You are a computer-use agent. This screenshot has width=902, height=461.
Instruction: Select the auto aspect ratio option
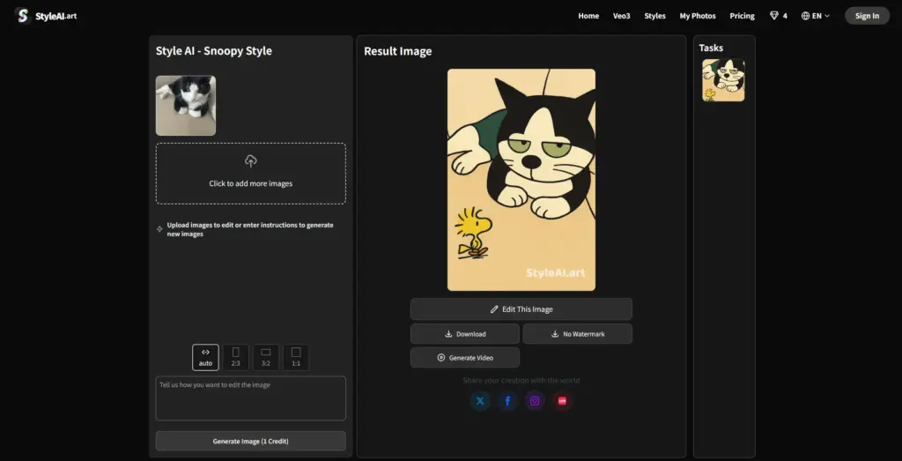point(205,357)
